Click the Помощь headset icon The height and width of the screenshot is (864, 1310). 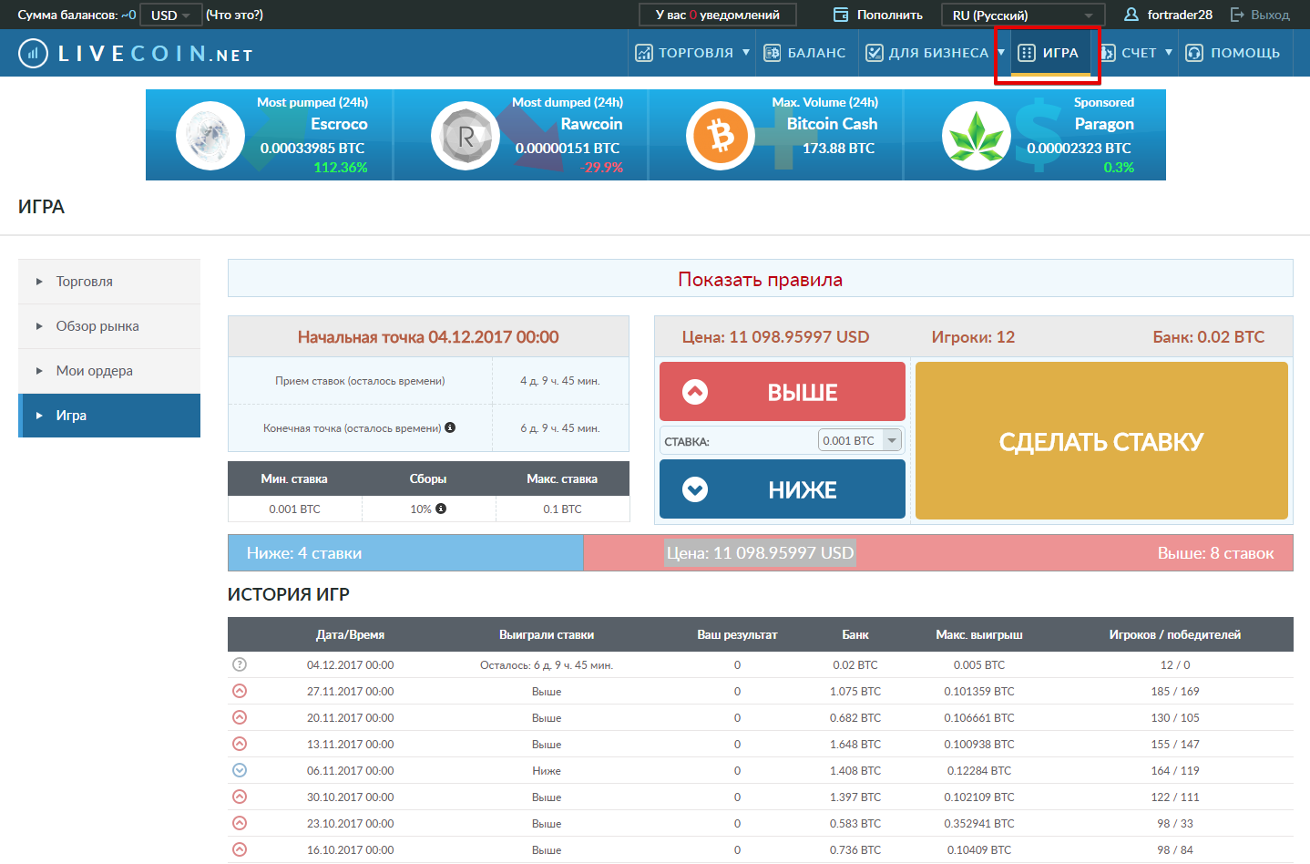(x=1194, y=53)
